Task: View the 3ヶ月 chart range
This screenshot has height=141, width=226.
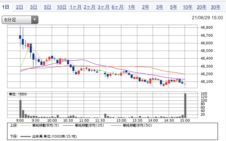Action: (x=103, y=7)
